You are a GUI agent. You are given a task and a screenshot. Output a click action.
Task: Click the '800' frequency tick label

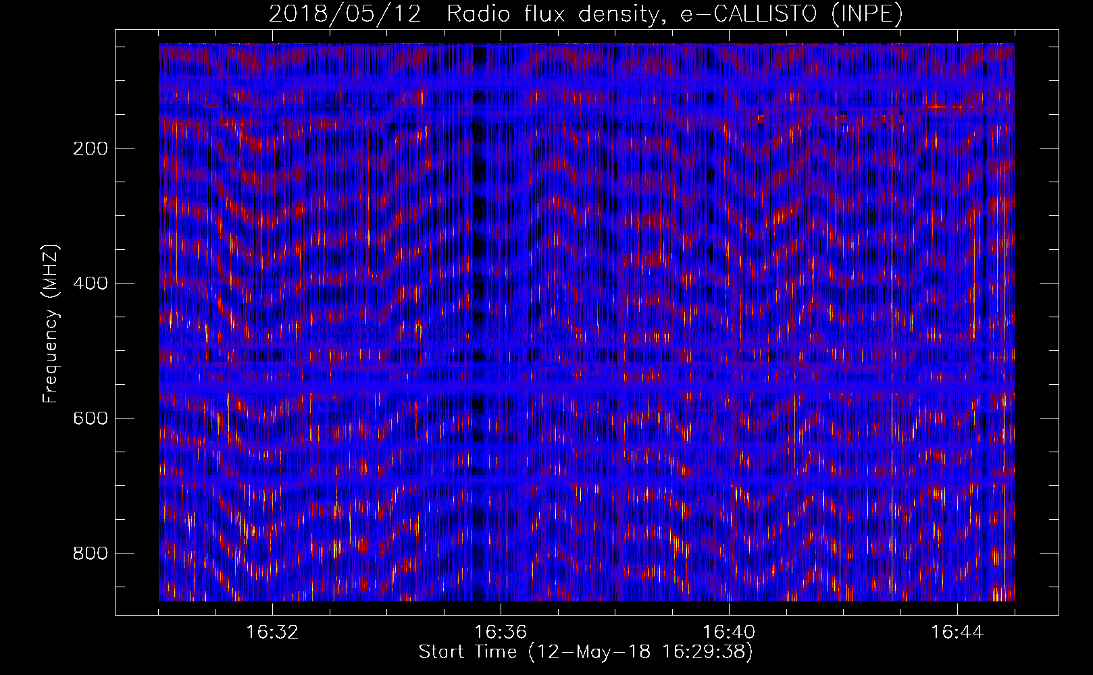[x=91, y=553]
